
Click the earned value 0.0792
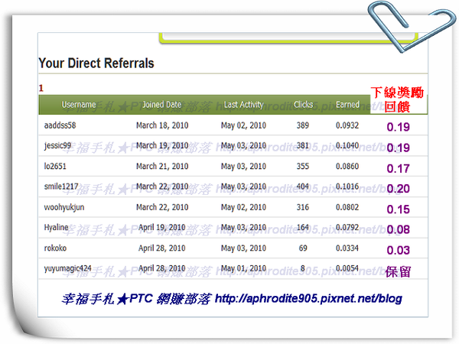[347, 227]
